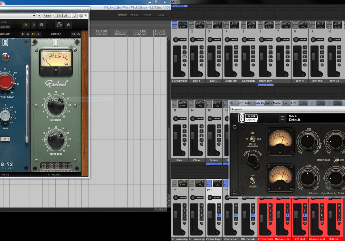The width and height of the screenshot is (345, 241).
Task: Adjust the Revival Shimmer knob
Action: click(56, 106)
